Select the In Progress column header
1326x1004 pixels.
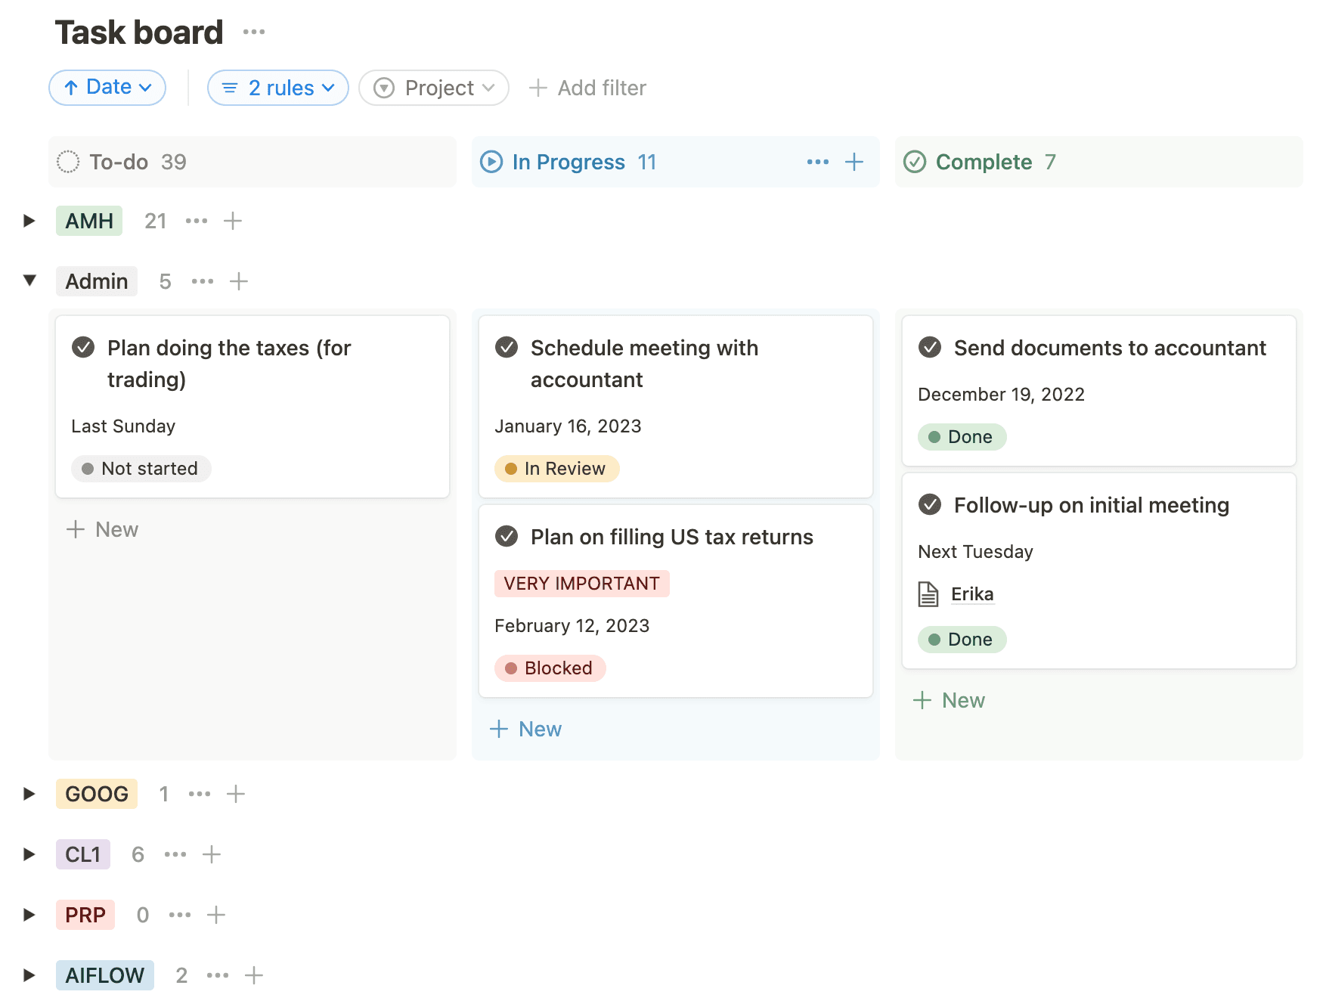(676, 162)
